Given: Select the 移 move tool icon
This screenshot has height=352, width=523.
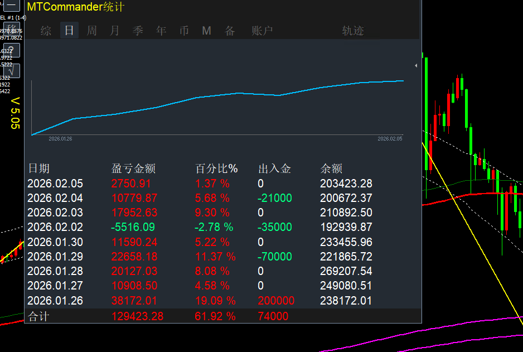Looking at the screenshot, I should [11, 30].
